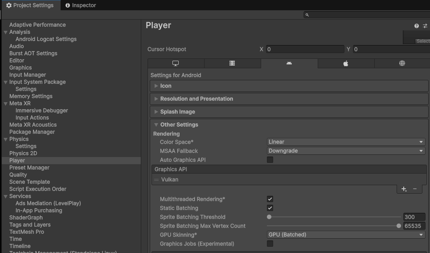Add a Graphics API with plus button

404,189
